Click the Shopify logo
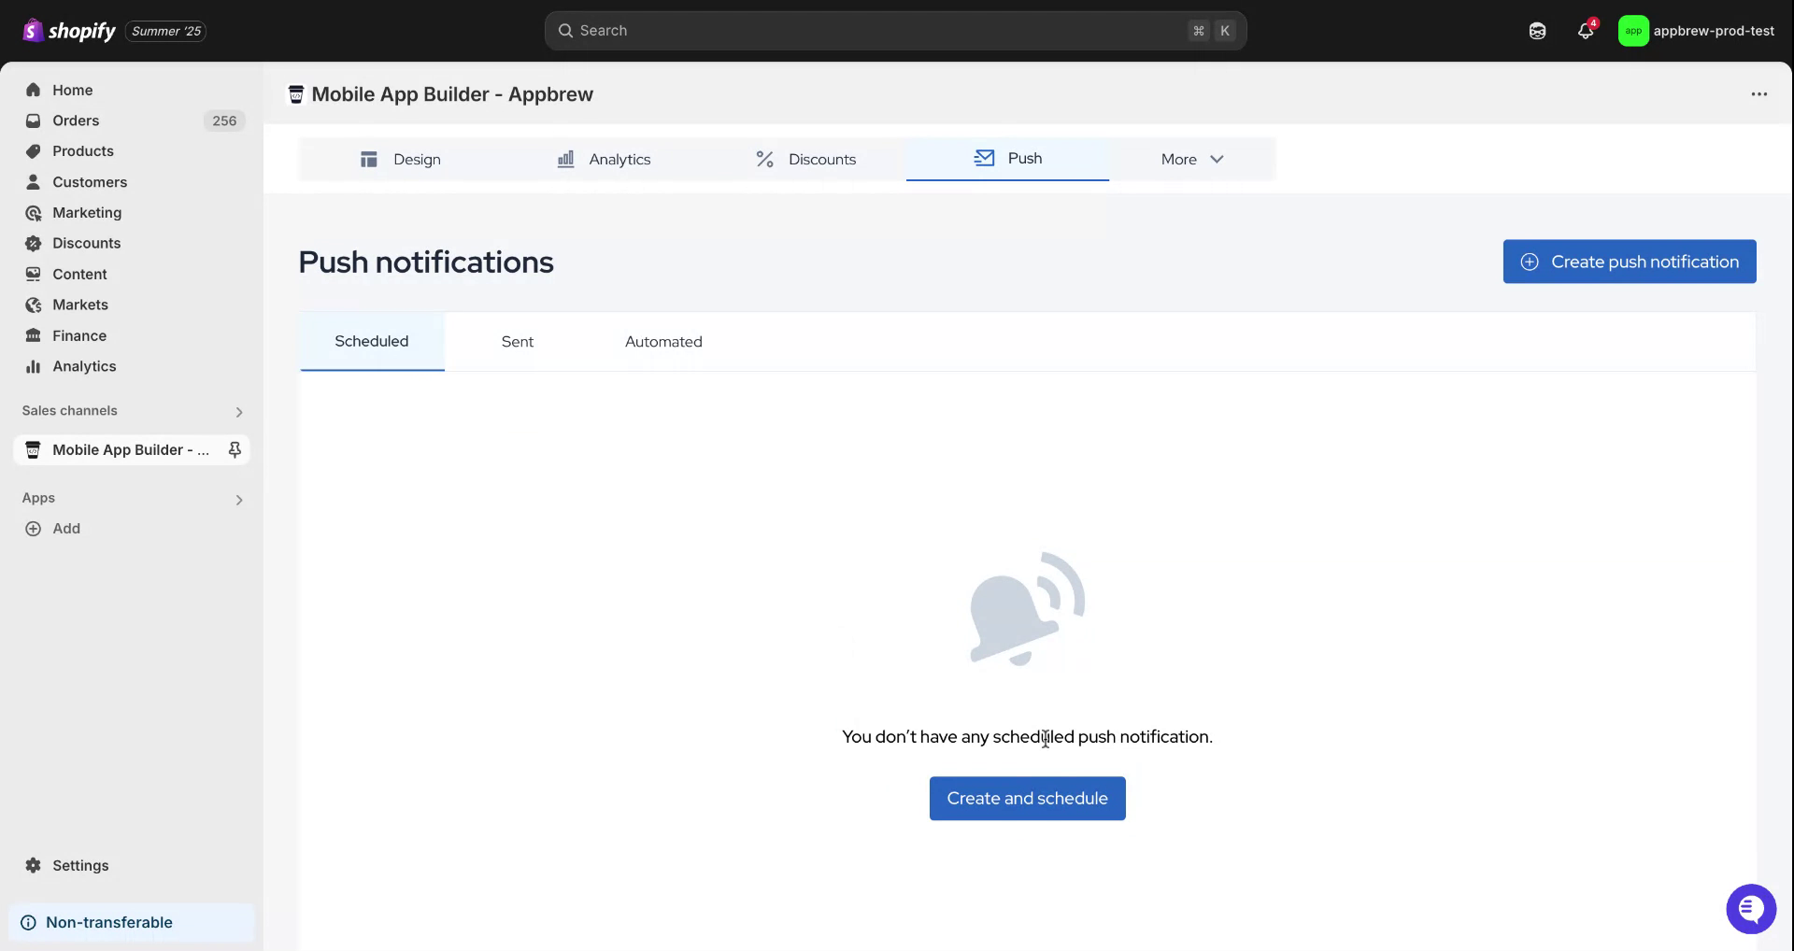1794x951 pixels. (69, 31)
